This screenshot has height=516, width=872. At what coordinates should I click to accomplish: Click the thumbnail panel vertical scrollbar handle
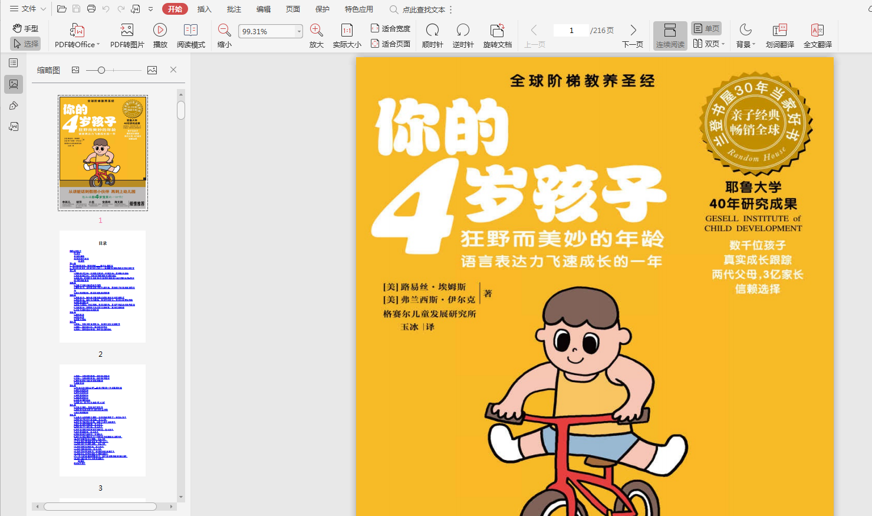tap(181, 110)
